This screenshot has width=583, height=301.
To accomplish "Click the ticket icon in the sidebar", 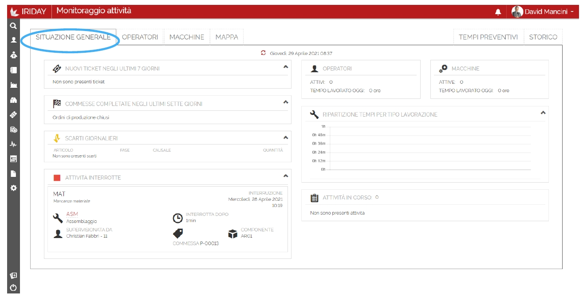I will pyautogui.click(x=13, y=115).
